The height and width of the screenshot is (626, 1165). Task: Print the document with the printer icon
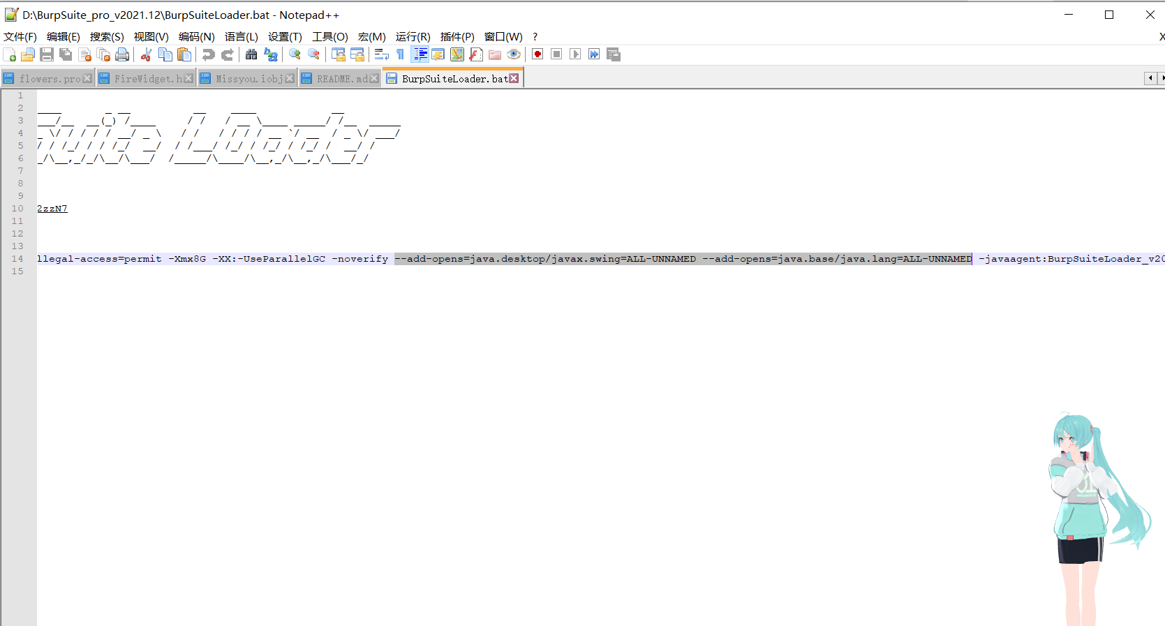122,54
